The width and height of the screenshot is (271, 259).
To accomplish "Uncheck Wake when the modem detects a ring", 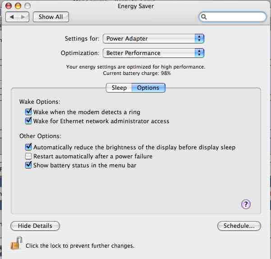I will click(28, 112).
